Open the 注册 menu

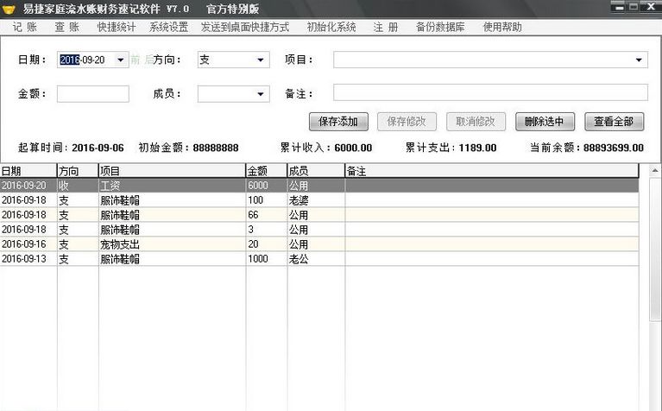tap(386, 27)
